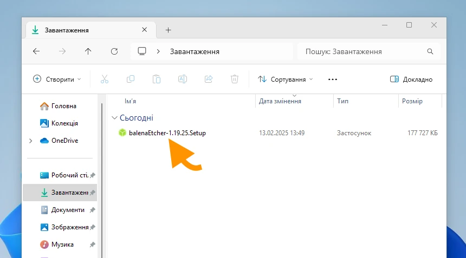Image resolution: width=466 pixels, height=258 pixels.
Task: Maximize the File Explorer window
Action: coord(409,25)
